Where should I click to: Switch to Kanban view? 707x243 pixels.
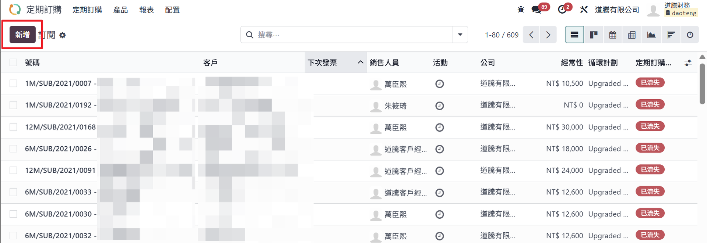pos(594,35)
